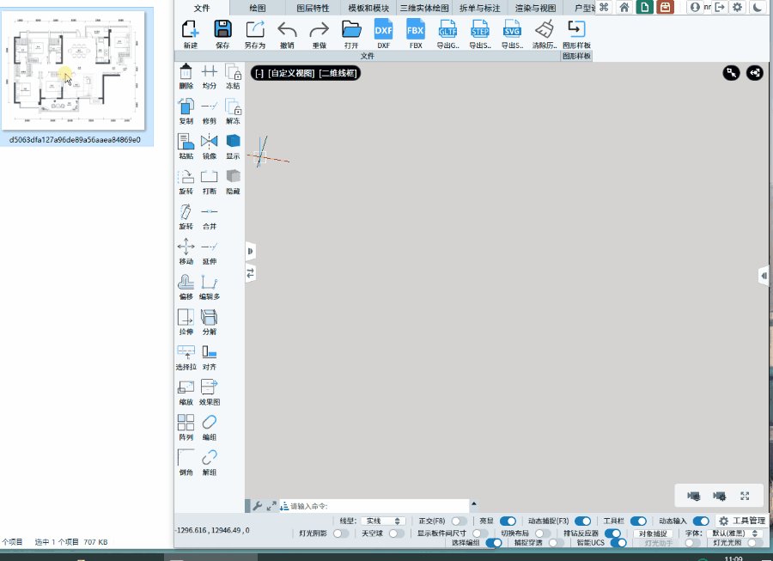Click the home icon in top bar
The image size is (773, 561).
624,8
